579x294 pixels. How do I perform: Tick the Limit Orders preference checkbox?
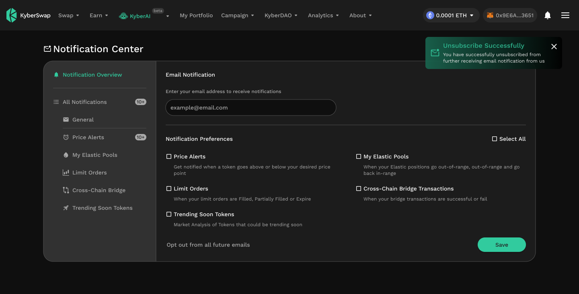(x=169, y=189)
